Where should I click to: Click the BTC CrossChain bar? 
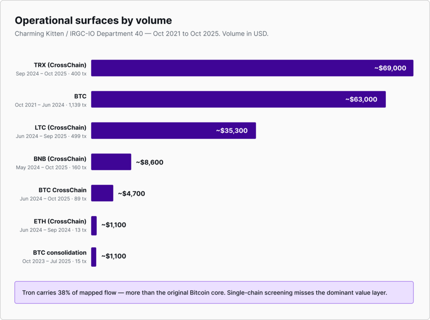[x=102, y=193]
